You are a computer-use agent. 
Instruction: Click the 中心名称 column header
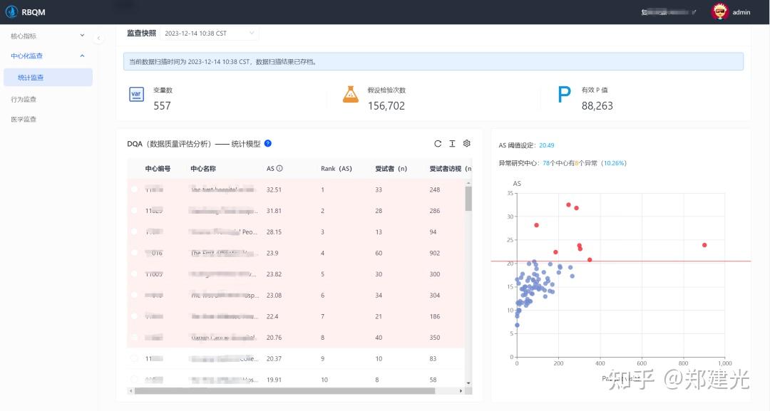[x=203, y=169]
